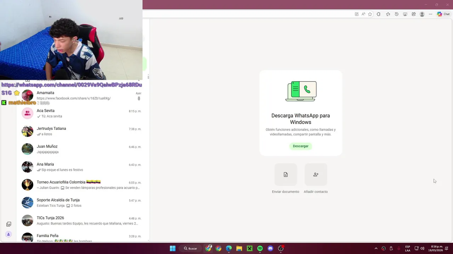Click the microphone tray icon
The width and height of the screenshot is (453, 254).
pos(398,248)
